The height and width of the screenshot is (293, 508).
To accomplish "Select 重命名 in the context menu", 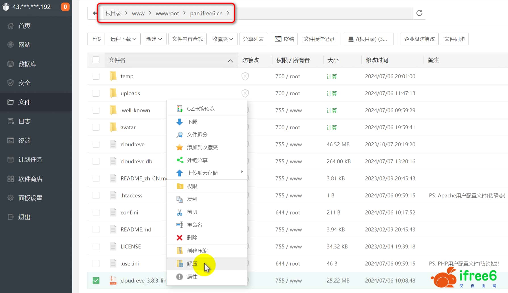I will click(x=194, y=225).
